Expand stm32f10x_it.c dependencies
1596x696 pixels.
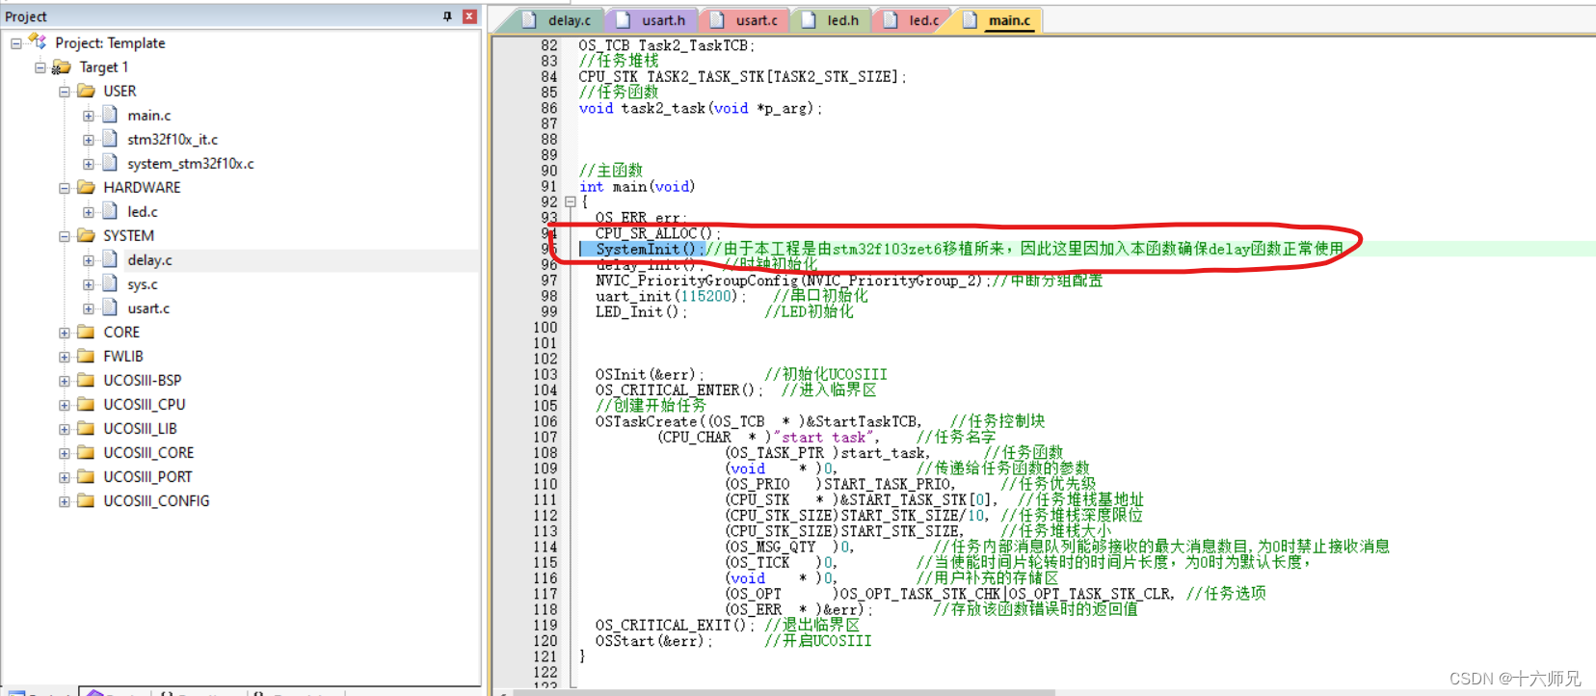pos(89,140)
